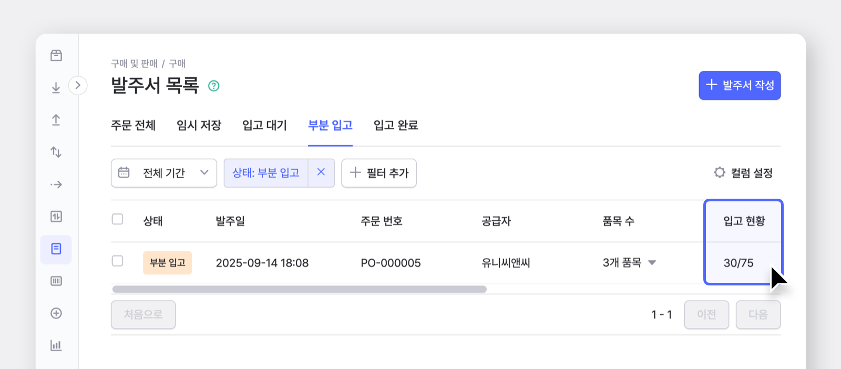This screenshot has height=369, width=841.
Task: Expand the sidebar with chevron button
Action: point(78,85)
